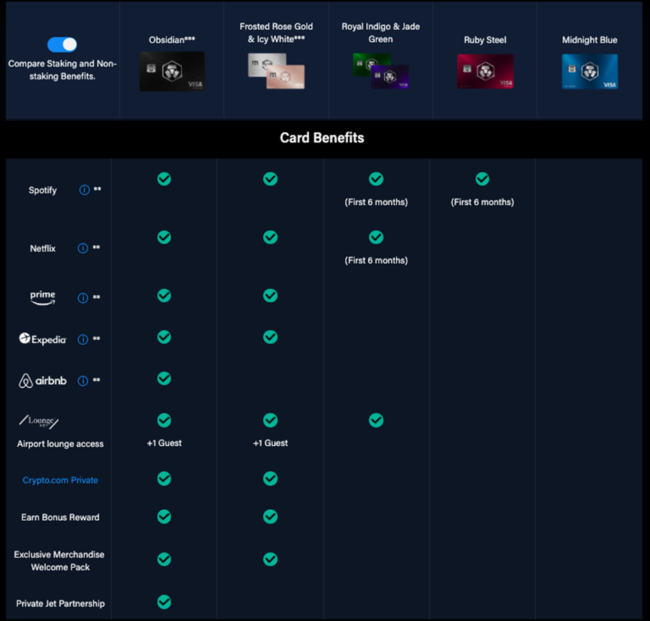Click the Card Benefits heading
The height and width of the screenshot is (621, 650).
[322, 138]
